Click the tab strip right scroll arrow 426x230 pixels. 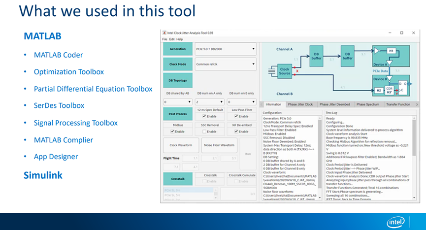pyautogui.click(x=417, y=104)
